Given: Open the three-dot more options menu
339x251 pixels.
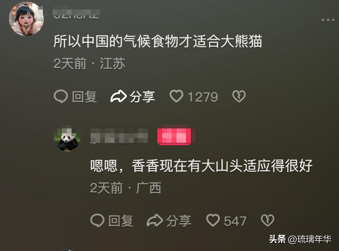Looking at the screenshot, I should click(328, 20).
